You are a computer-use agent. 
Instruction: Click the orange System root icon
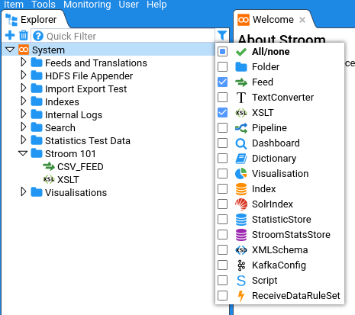tap(24, 50)
